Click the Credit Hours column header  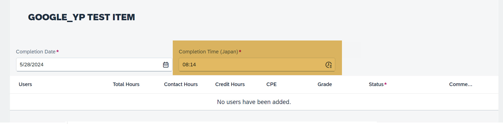coord(230,84)
